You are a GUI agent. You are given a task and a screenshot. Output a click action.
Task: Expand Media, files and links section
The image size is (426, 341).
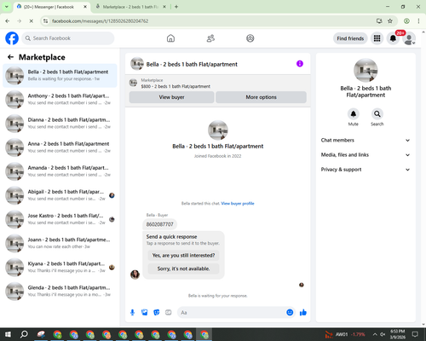tap(366, 155)
